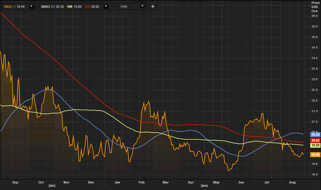Viewport: 321px width, 190px height.
Task: Click the 2014 year label on axis
Action: tap(205, 186)
